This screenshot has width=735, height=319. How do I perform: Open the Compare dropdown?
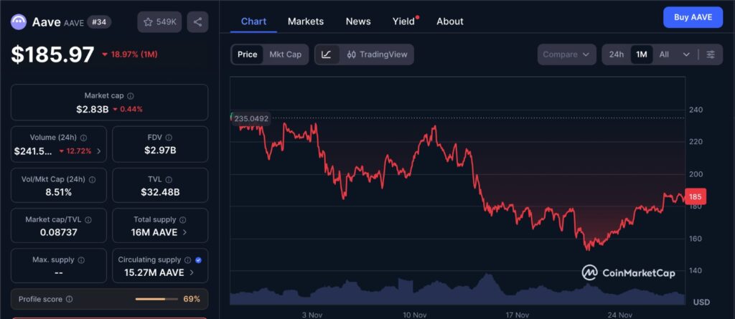(567, 54)
